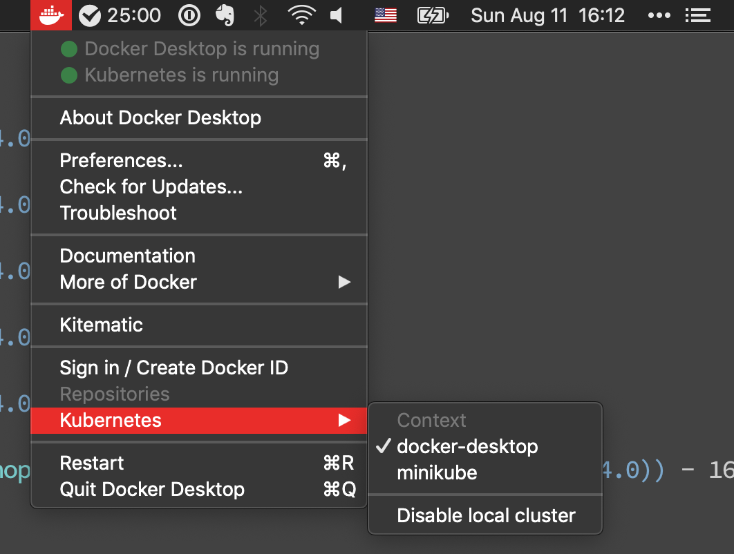Select the checked docker-desktop context
Image resolution: width=734 pixels, height=554 pixels.
[x=467, y=446]
